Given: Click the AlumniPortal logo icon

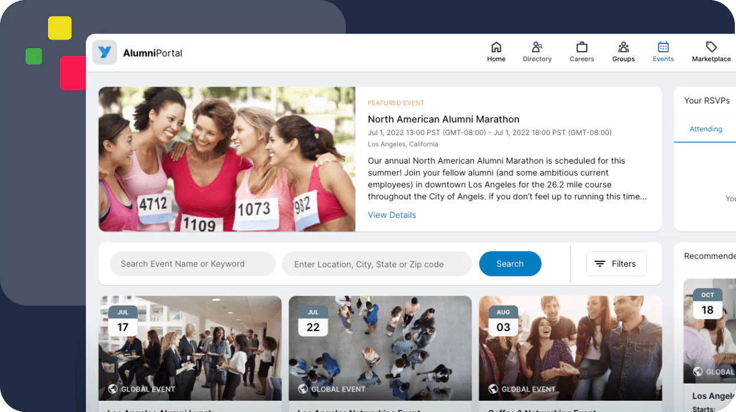Looking at the screenshot, I should 104,52.
